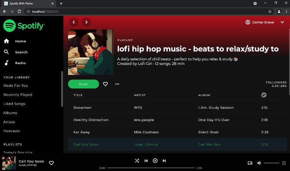The image size is (290, 171).
Task: Select the Snowman track row
Action: (x=177, y=108)
